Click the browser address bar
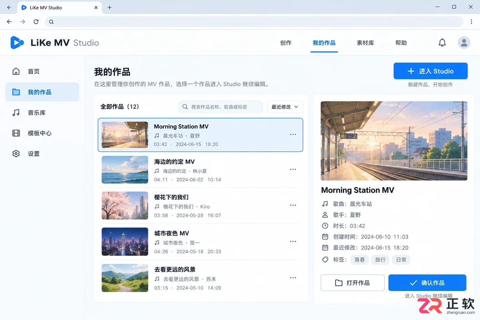 coord(255,22)
